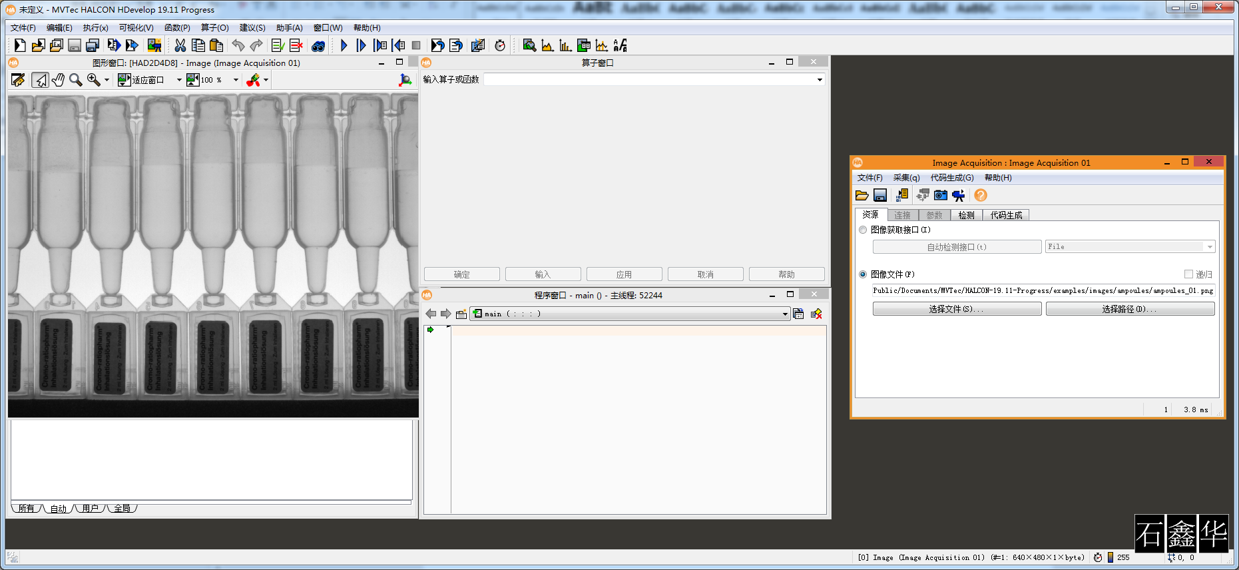Click the orange help question mark icon
The height and width of the screenshot is (570, 1239).
pyautogui.click(x=980, y=195)
